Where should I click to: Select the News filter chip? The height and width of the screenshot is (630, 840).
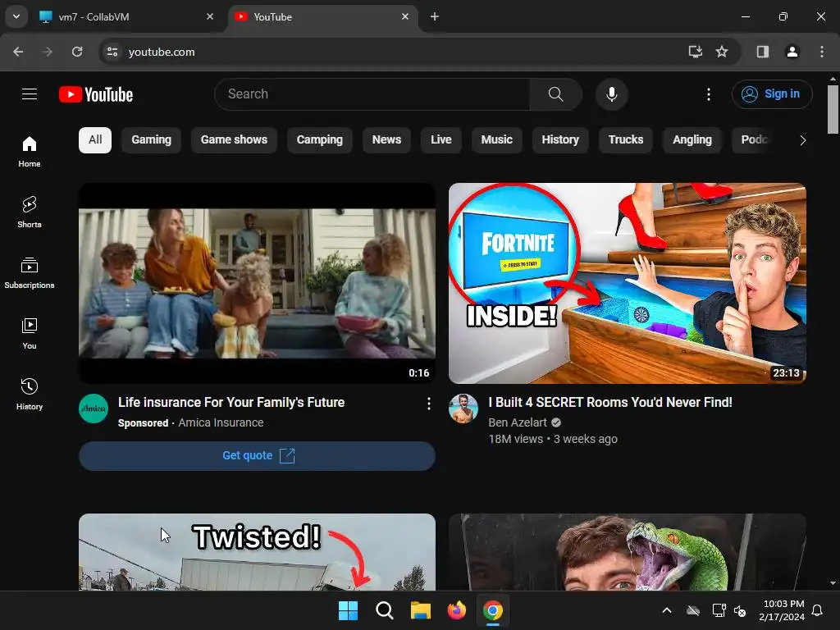[387, 139]
